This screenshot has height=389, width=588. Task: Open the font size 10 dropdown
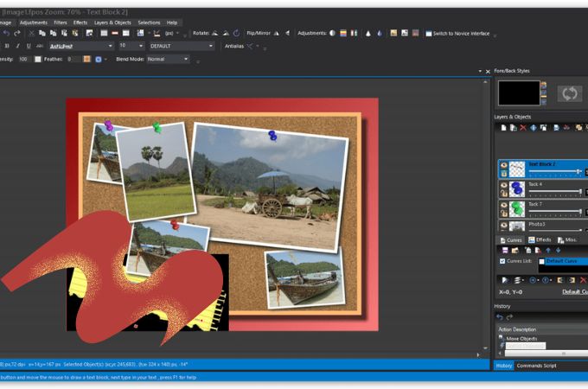(x=141, y=46)
